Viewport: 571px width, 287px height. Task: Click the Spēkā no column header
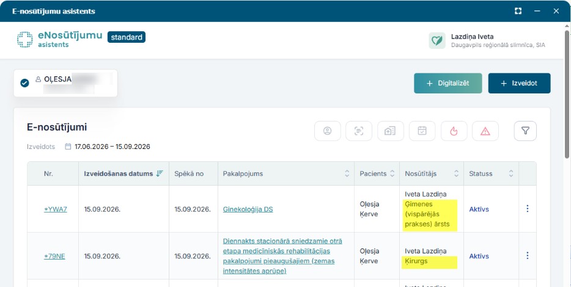tap(189, 173)
